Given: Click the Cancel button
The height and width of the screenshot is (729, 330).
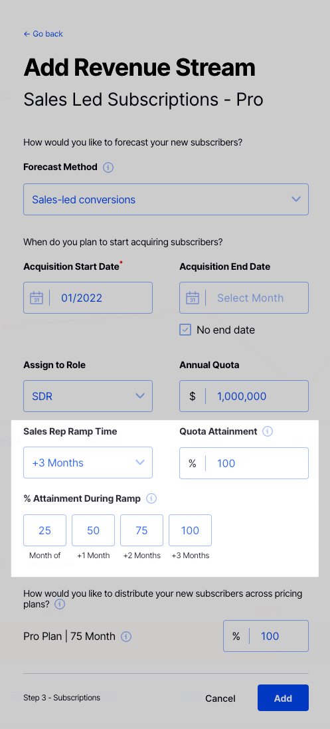Looking at the screenshot, I should point(220,698).
